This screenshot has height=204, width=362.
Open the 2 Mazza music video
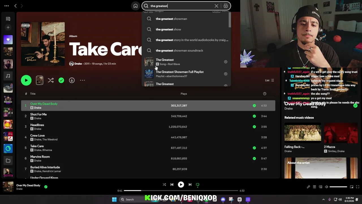(341, 133)
